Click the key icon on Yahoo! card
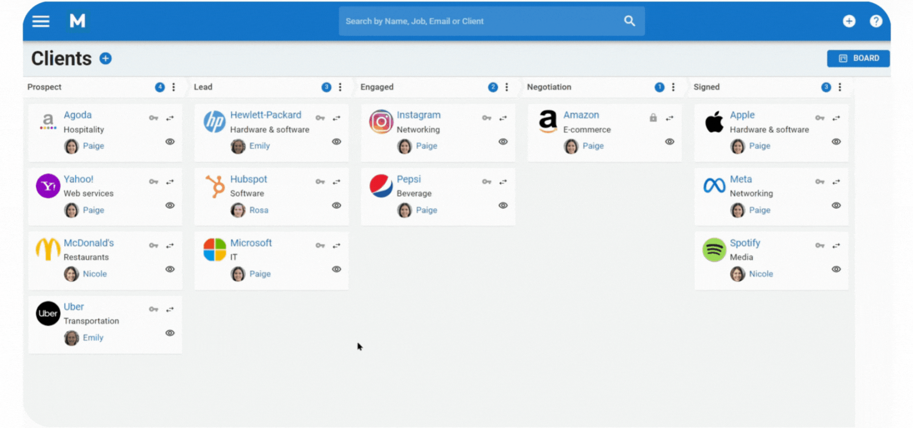Image resolution: width=913 pixels, height=428 pixels. (x=154, y=182)
